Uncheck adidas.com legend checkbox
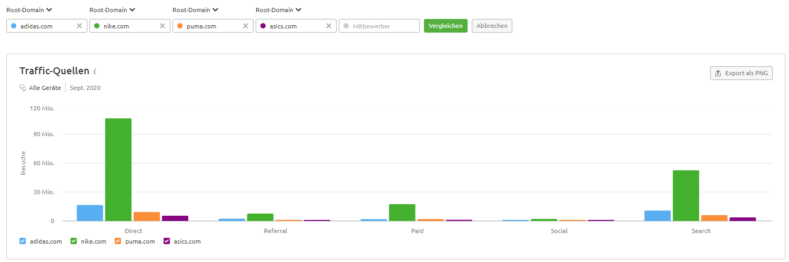Image resolution: width=789 pixels, height=262 pixels. pos(23,241)
